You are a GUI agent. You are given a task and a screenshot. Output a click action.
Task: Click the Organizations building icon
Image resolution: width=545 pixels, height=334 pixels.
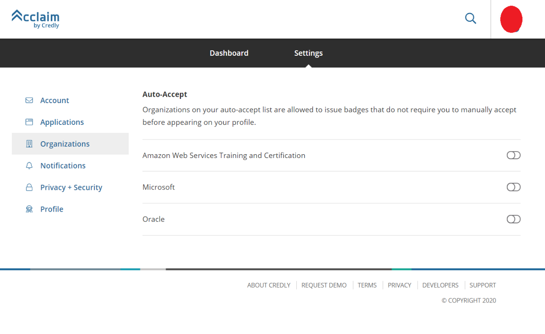(x=29, y=144)
